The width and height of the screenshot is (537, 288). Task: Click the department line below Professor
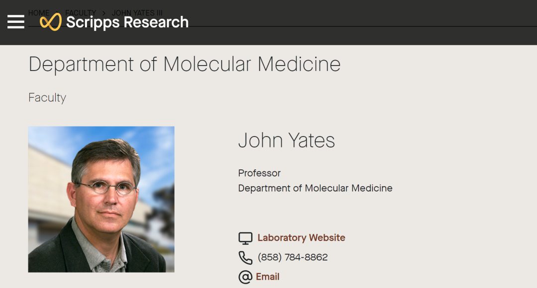point(315,188)
